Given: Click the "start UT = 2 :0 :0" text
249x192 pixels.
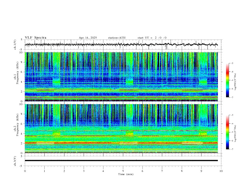Looking at the screenshot, I should (152, 38).
